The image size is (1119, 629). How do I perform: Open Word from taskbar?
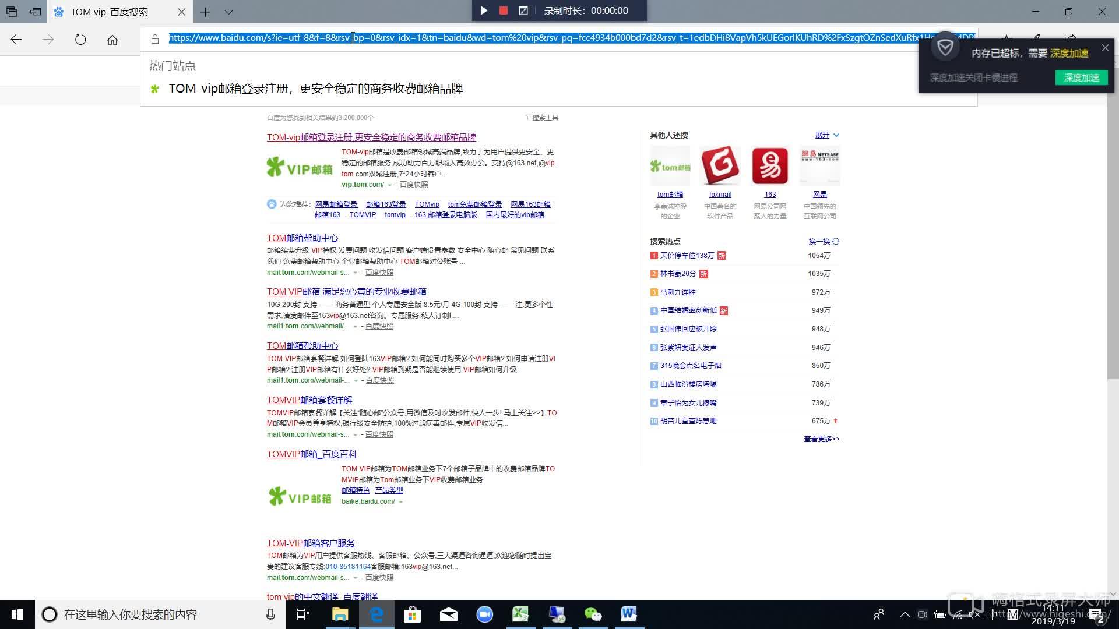629,614
